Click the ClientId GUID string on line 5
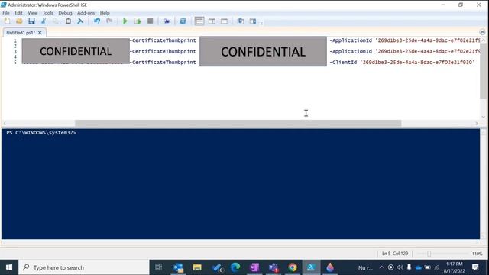489x275 pixels. (417, 63)
